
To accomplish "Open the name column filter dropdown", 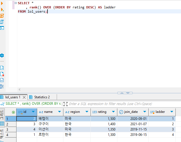I will point(59,112).
